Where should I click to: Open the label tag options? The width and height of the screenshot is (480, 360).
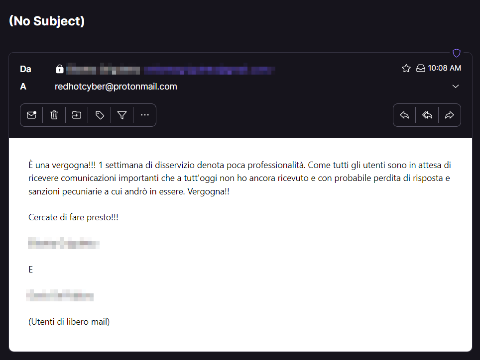(x=100, y=115)
